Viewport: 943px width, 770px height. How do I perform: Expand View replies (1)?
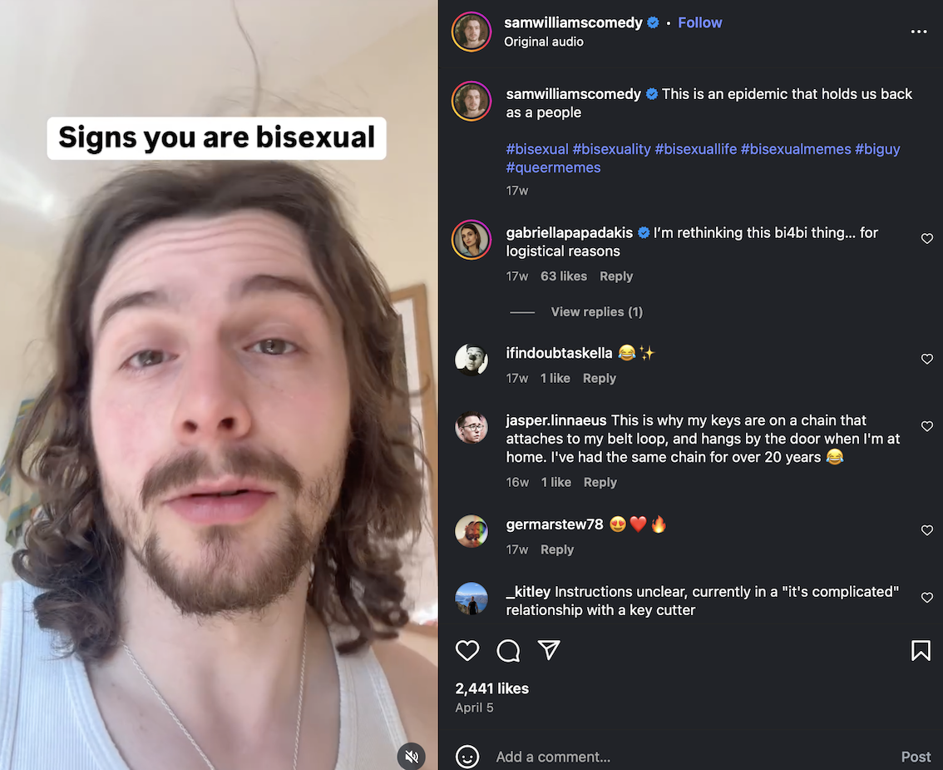point(596,312)
